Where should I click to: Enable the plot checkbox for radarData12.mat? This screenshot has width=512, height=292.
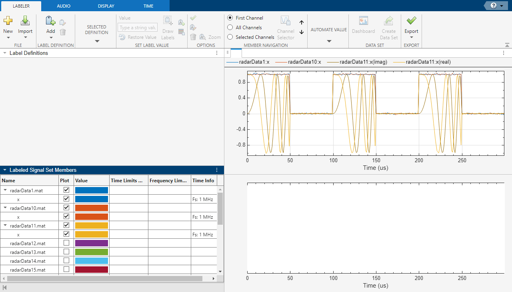tap(66, 243)
